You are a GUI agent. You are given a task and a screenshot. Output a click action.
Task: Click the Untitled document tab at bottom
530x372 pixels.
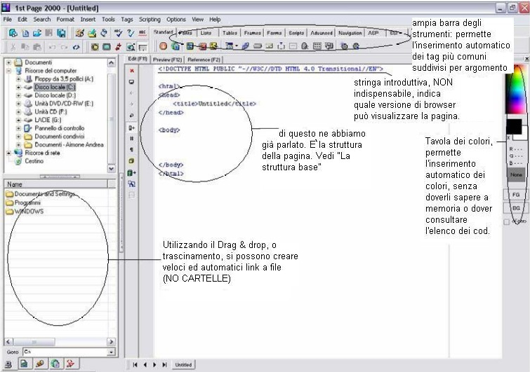(x=183, y=365)
